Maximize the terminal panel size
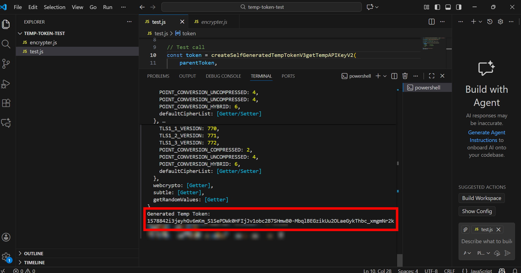This screenshot has height=273, width=521. (x=432, y=76)
